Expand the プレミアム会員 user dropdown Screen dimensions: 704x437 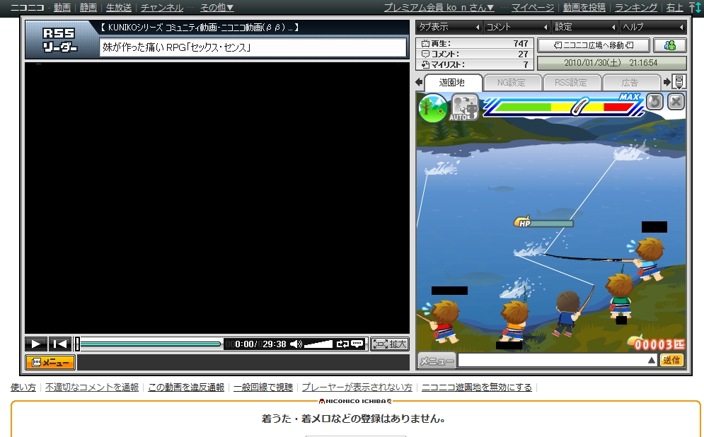pos(439,8)
